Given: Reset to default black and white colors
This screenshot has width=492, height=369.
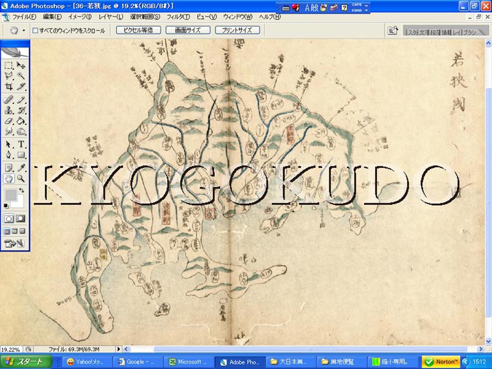Looking at the screenshot, I should click(x=6, y=206).
